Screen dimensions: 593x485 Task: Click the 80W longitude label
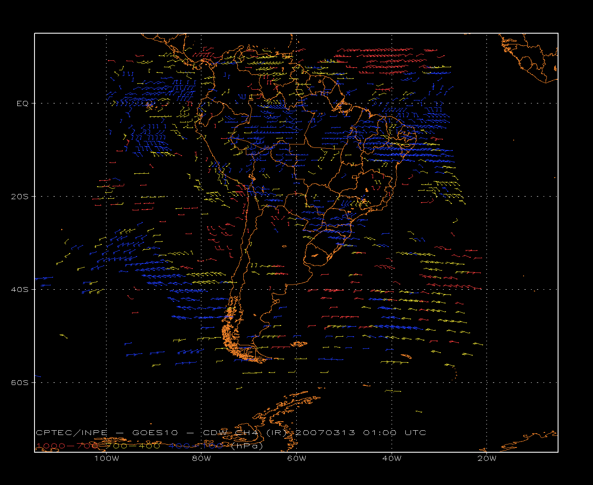202,459
